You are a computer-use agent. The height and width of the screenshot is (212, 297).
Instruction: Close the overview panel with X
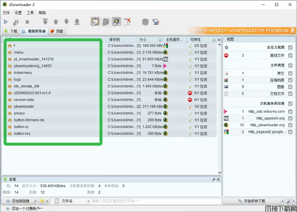pyautogui.click(x=218, y=179)
